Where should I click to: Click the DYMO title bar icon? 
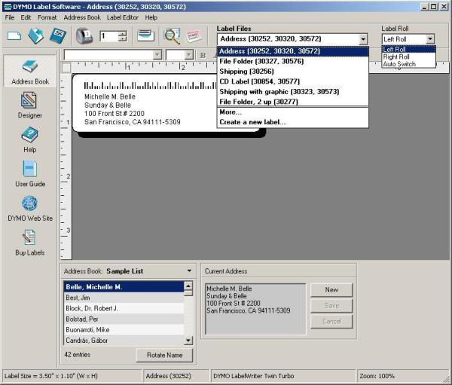point(8,6)
